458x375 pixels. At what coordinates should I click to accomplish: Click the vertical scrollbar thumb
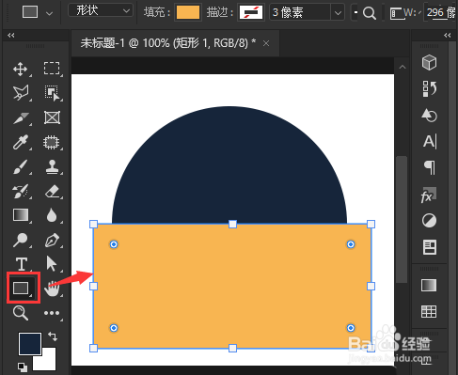tap(402, 219)
